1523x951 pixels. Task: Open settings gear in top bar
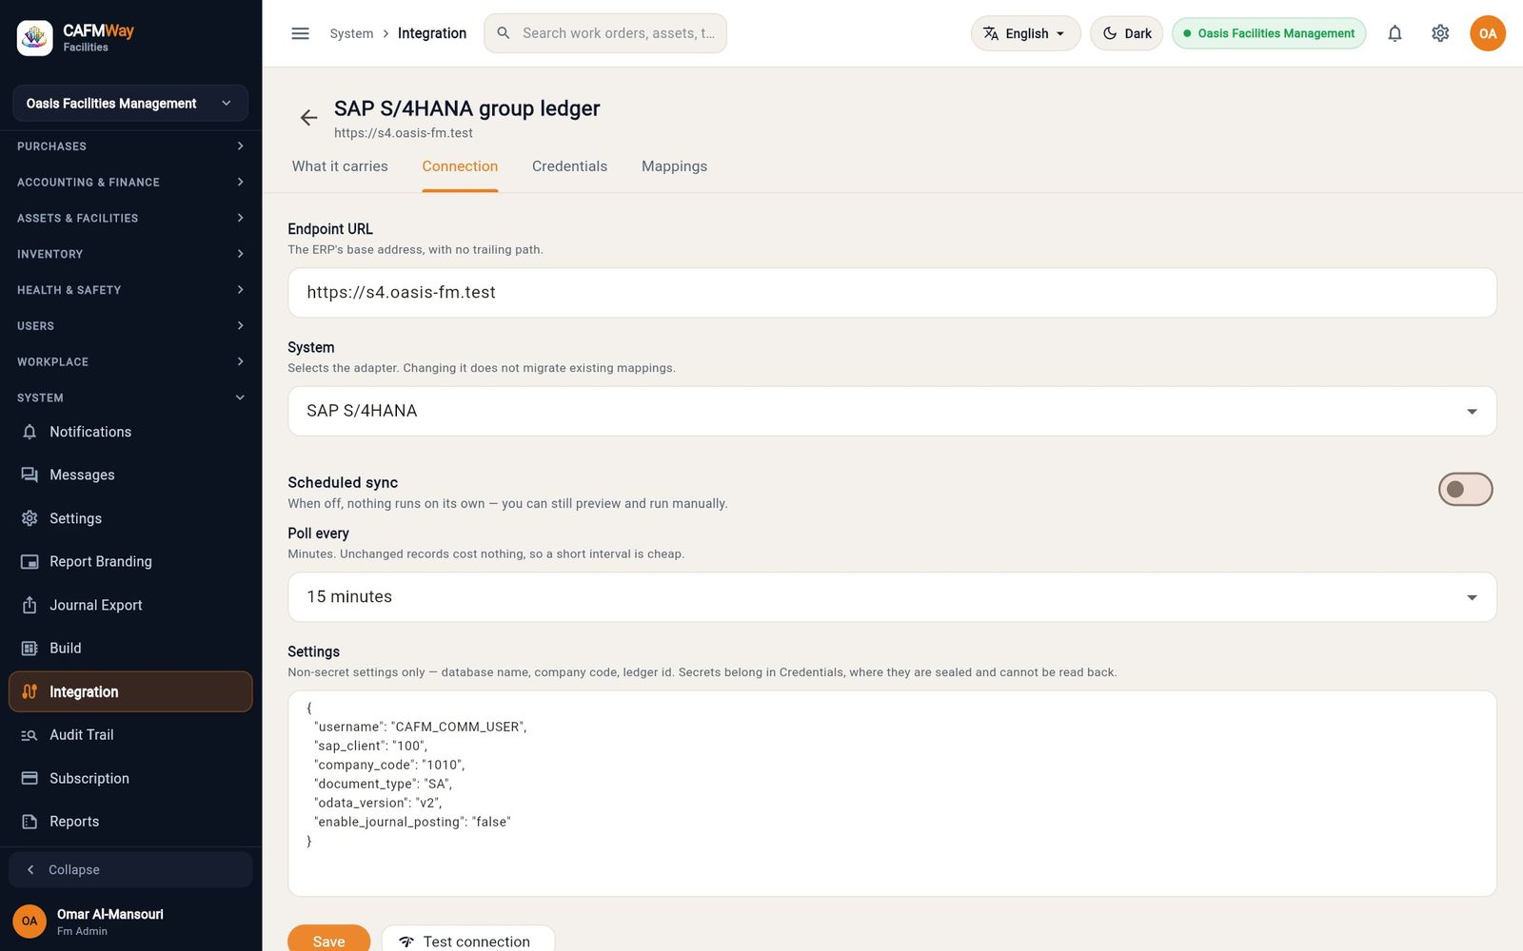click(x=1440, y=33)
